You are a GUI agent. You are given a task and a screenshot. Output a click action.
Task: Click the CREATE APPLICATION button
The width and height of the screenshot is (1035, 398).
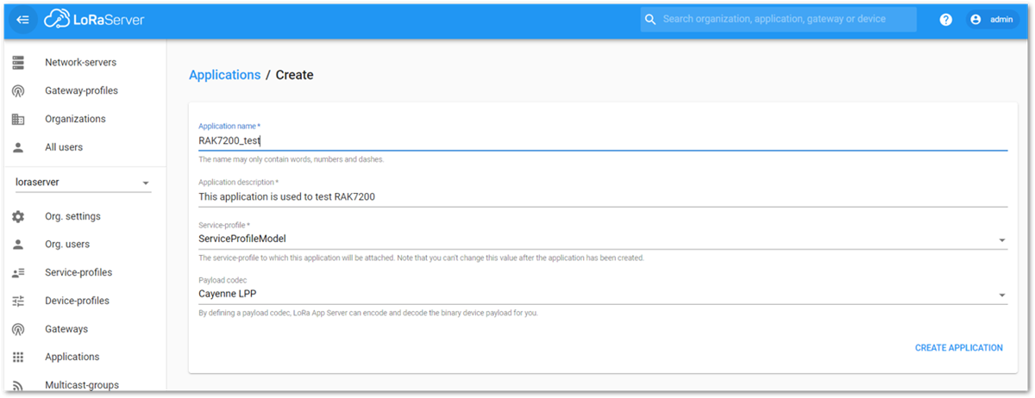coord(958,348)
